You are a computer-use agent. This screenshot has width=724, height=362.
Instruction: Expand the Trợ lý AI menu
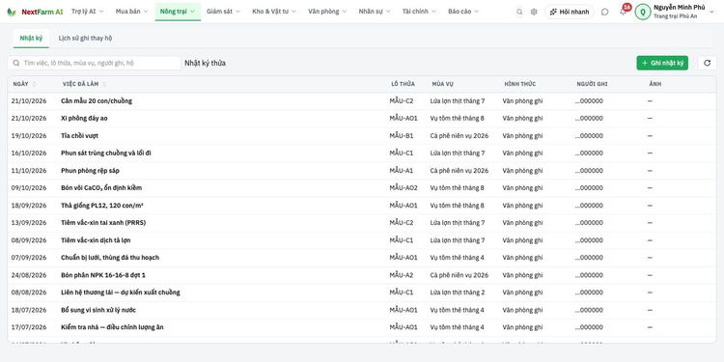88,12
